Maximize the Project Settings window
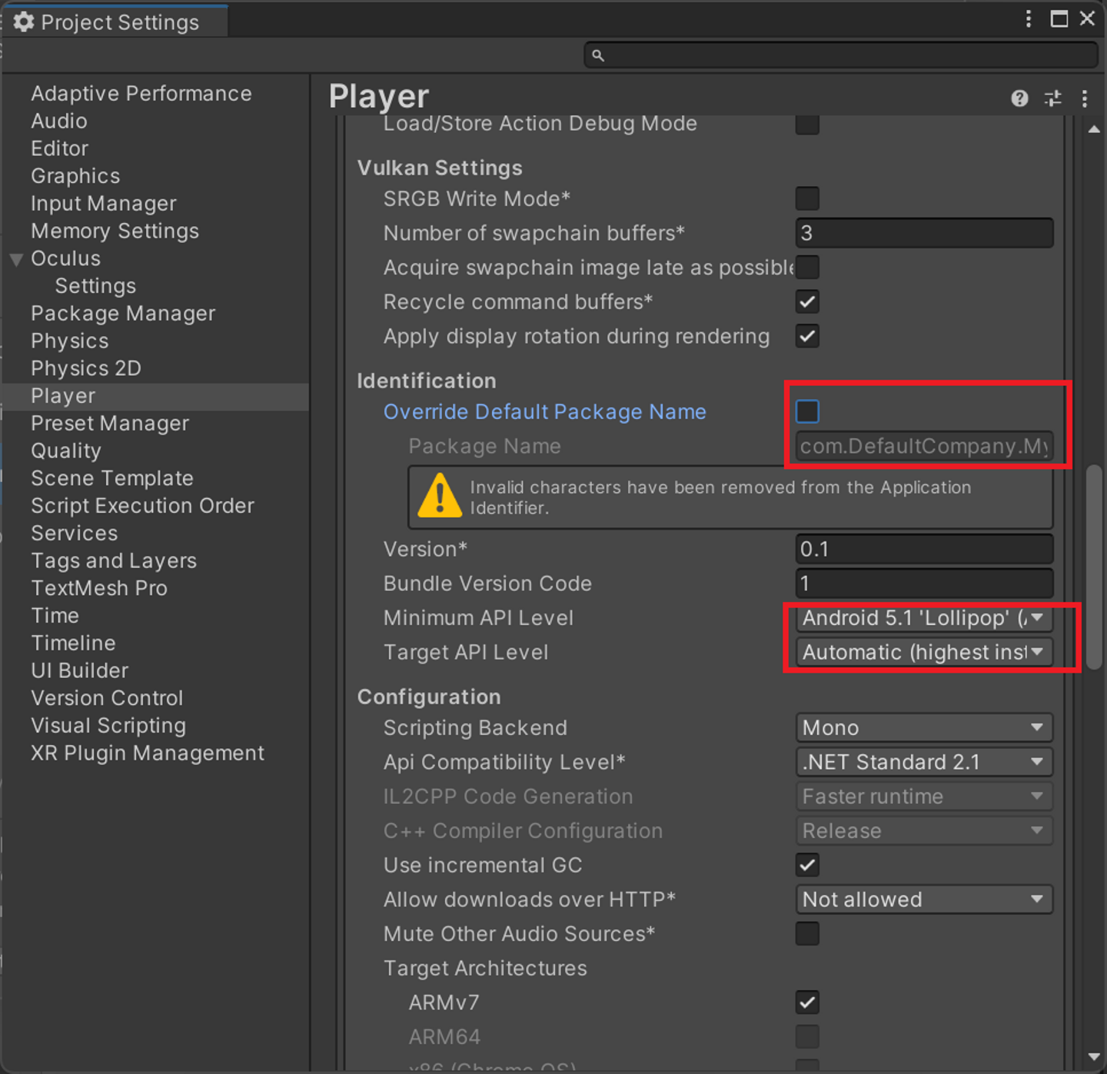This screenshot has width=1107, height=1074. tap(1059, 19)
